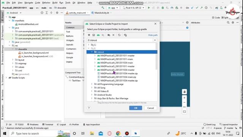
Task: Switch editor to Split view
Action: (225, 18)
